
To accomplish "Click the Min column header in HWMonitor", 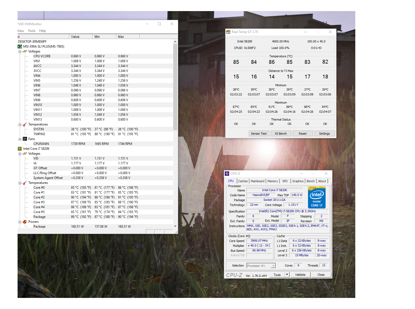I will [x=104, y=37].
